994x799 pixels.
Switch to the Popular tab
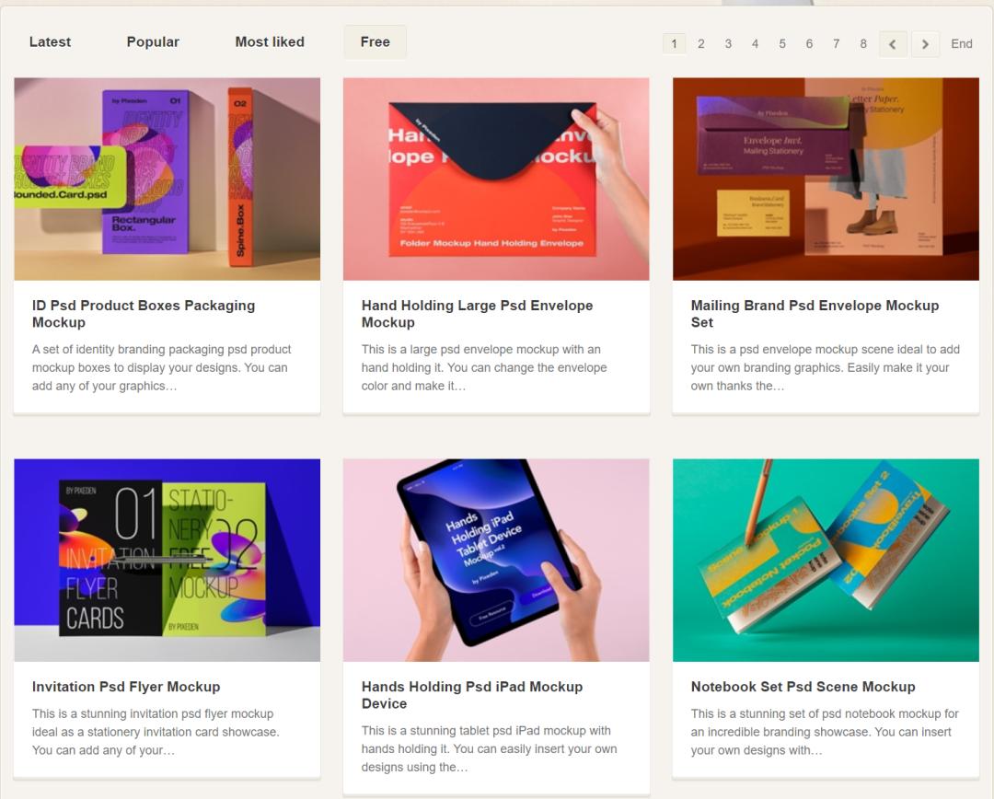click(x=153, y=41)
